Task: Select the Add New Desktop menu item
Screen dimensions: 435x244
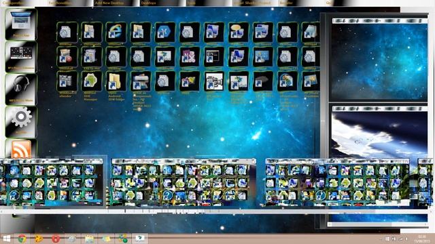Action: tap(109, 3)
